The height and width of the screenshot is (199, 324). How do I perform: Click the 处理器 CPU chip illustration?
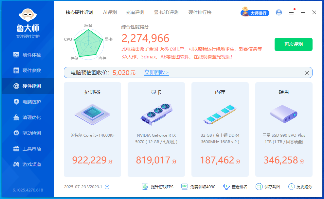click(x=92, y=114)
